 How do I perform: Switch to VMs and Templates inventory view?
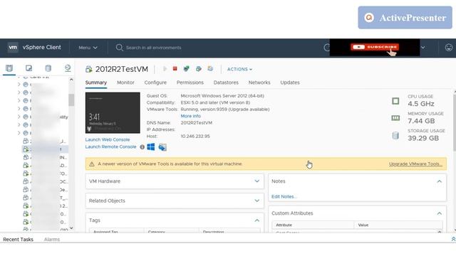coord(28,68)
